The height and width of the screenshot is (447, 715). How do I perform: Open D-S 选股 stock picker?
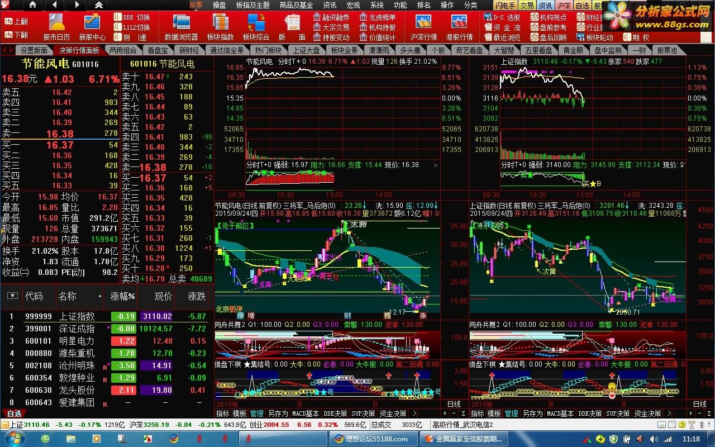(x=502, y=17)
